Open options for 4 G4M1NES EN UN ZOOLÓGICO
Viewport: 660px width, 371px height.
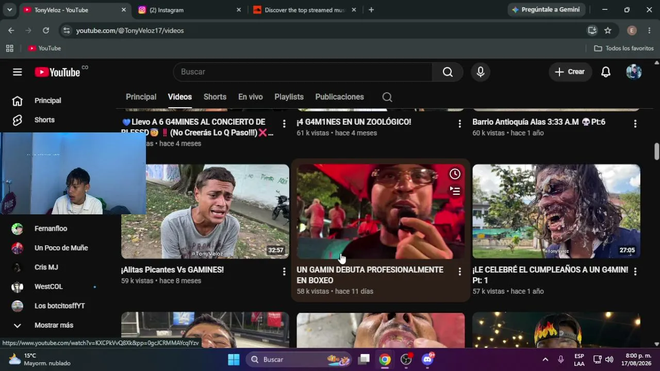click(460, 124)
